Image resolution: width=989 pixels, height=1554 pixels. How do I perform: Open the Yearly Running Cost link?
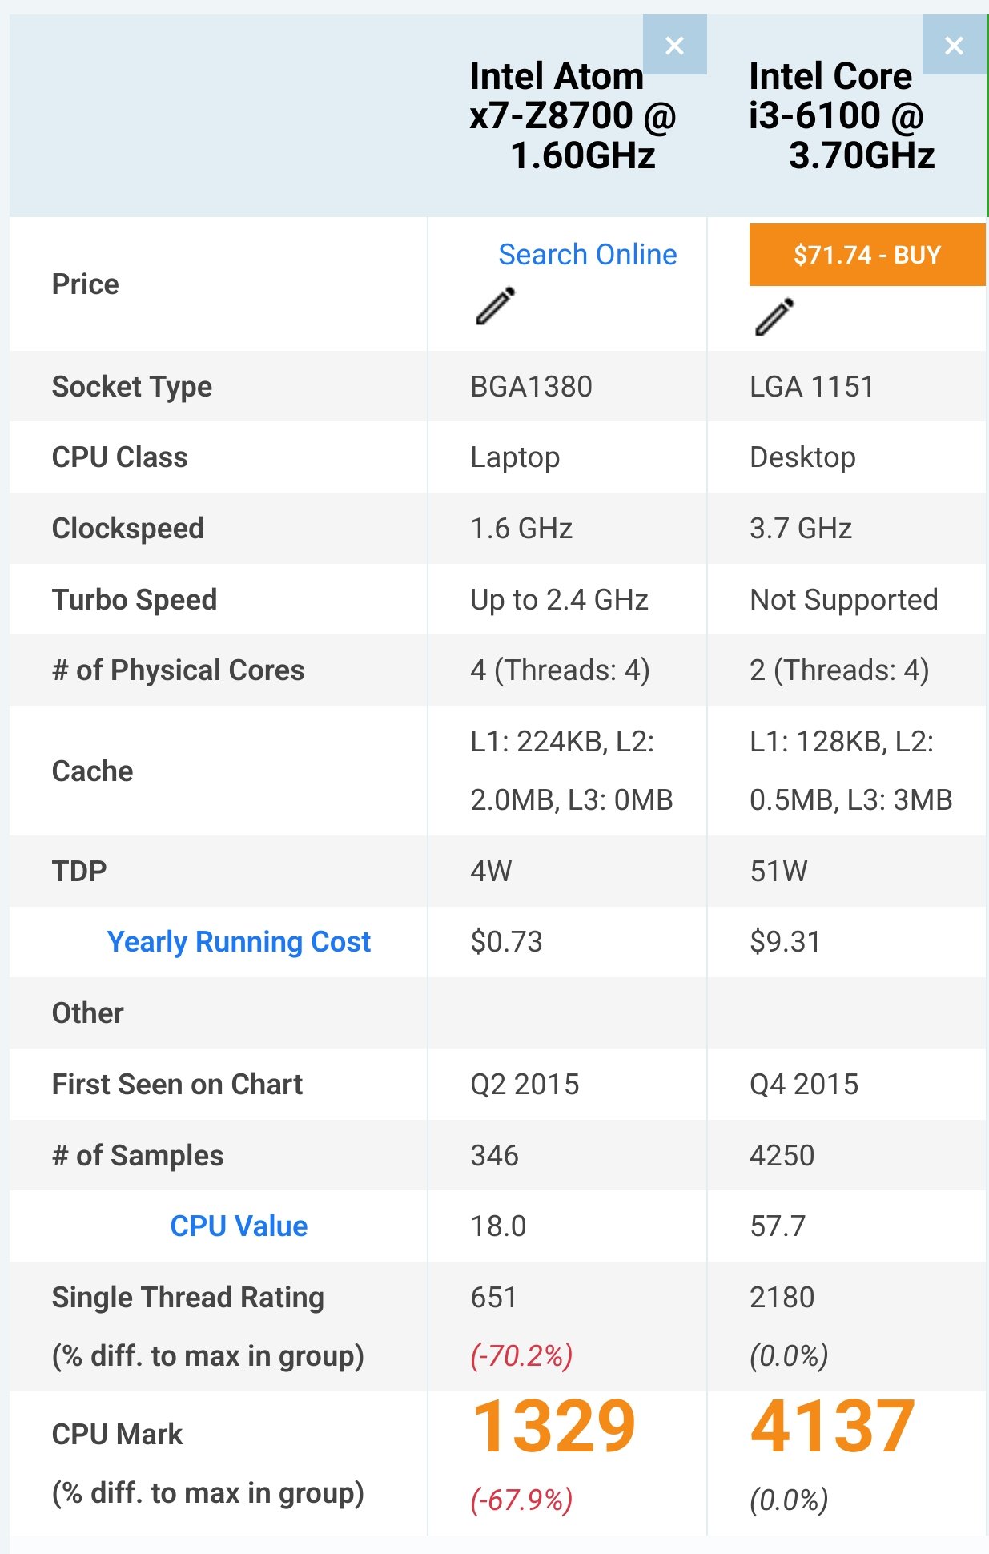point(239,942)
